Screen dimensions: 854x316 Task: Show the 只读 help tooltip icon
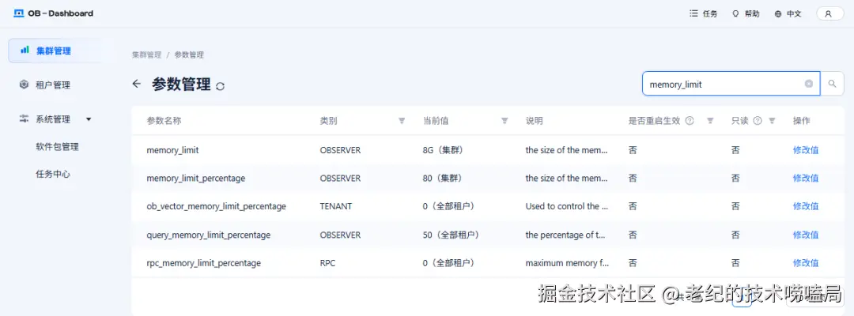point(757,121)
